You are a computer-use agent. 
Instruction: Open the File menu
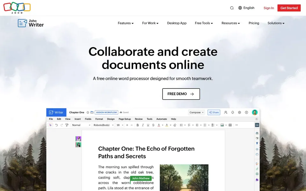pyautogui.click(x=51, y=119)
